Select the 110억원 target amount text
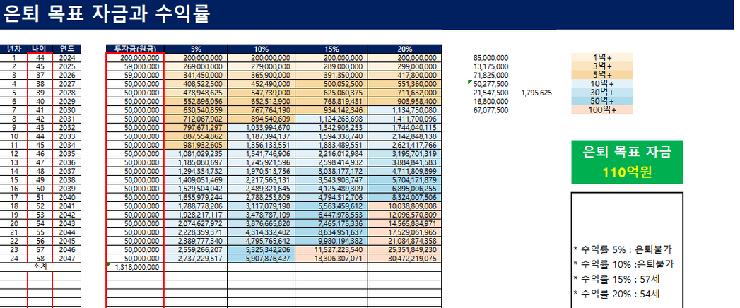 point(627,172)
